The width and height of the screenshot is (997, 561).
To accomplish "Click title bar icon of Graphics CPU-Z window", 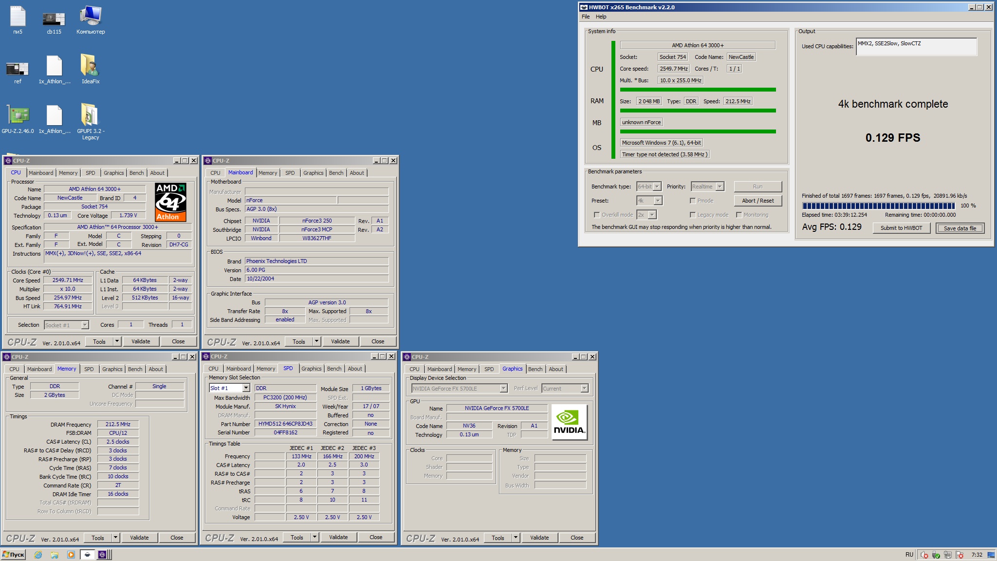I will (x=407, y=357).
